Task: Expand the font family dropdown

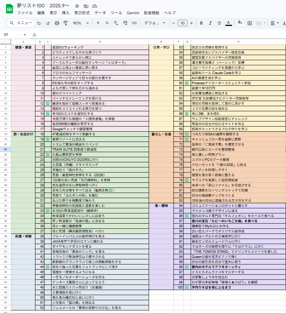Action: [x=154, y=23]
